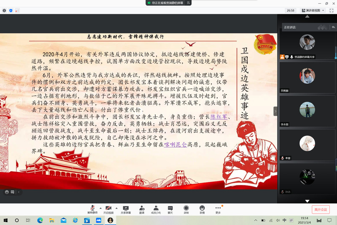Open the Invite (邀请) icon

point(141,209)
